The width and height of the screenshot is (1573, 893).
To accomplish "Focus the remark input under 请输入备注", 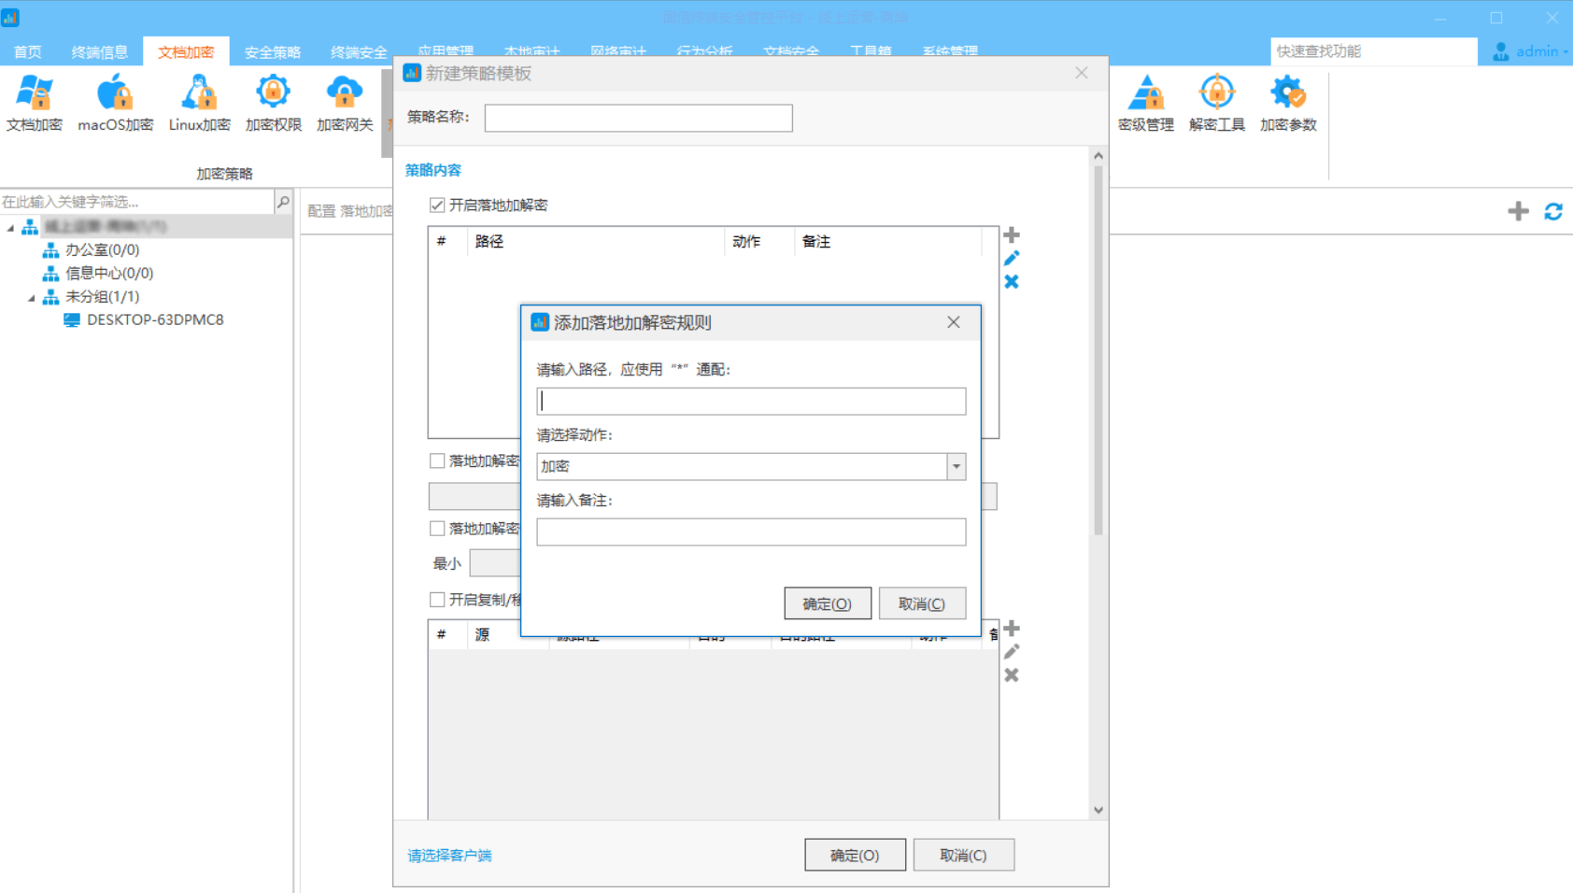I will click(x=751, y=532).
